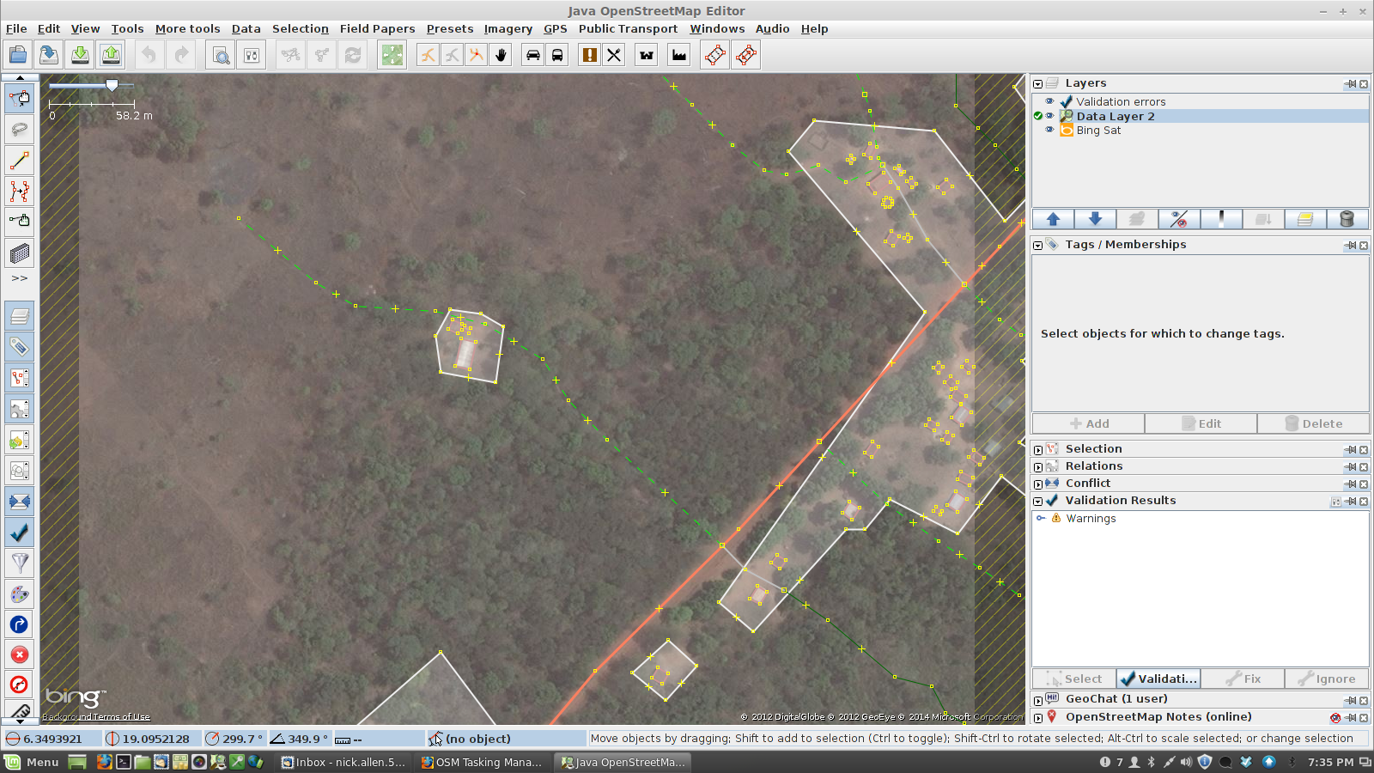Click the factory preset icon

click(x=679, y=55)
